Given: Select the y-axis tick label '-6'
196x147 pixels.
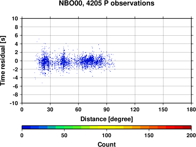Looking at the screenshot, I should [15, 86].
